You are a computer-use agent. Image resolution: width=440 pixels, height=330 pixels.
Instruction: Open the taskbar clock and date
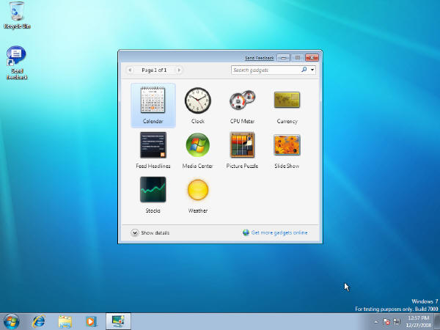[x=419, y=322]
